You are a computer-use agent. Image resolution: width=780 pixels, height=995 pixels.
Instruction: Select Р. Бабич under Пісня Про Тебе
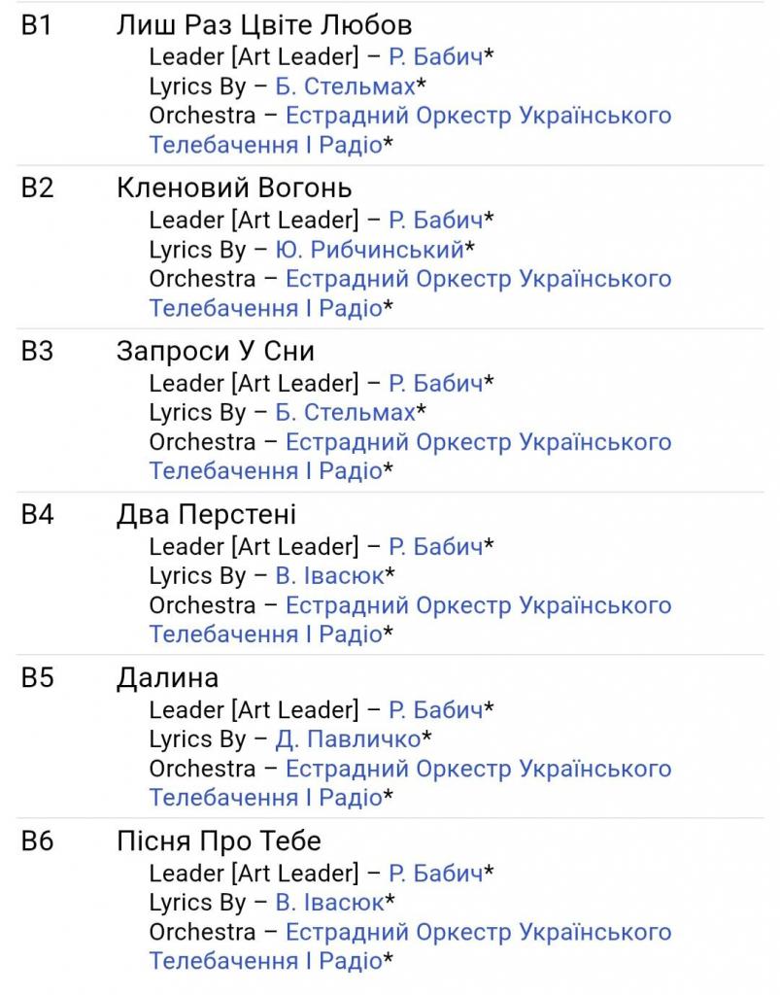pyautogui.click(x=435, y=873)
